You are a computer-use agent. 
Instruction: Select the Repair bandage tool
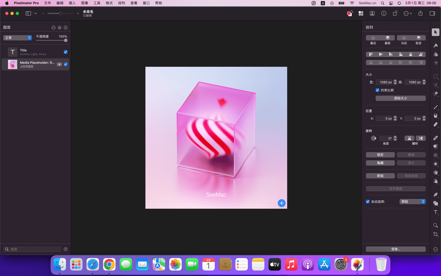pyautogui.click(x=435, y=138)
